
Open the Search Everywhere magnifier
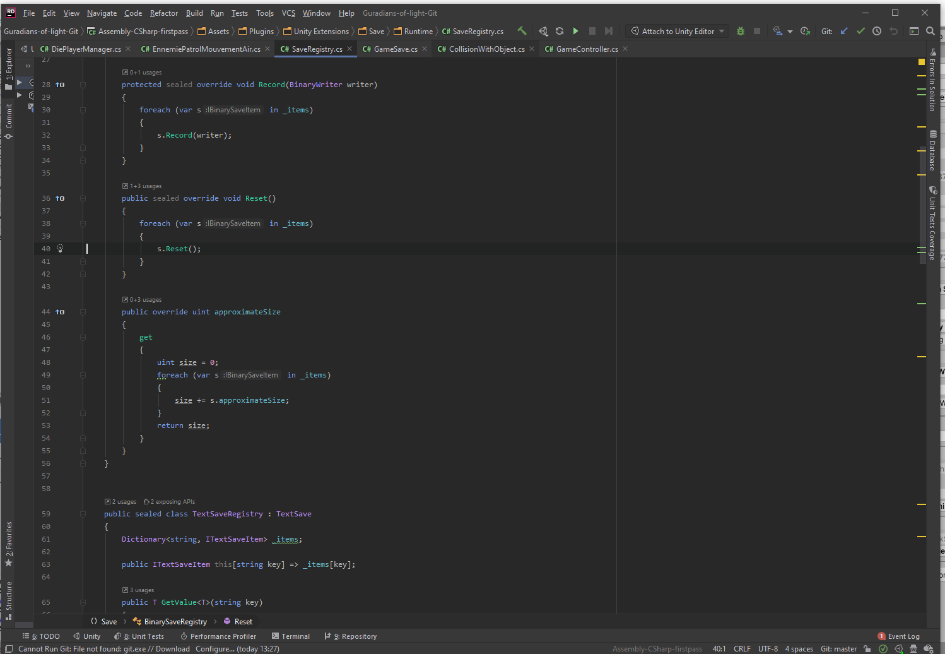pos(930,31)
